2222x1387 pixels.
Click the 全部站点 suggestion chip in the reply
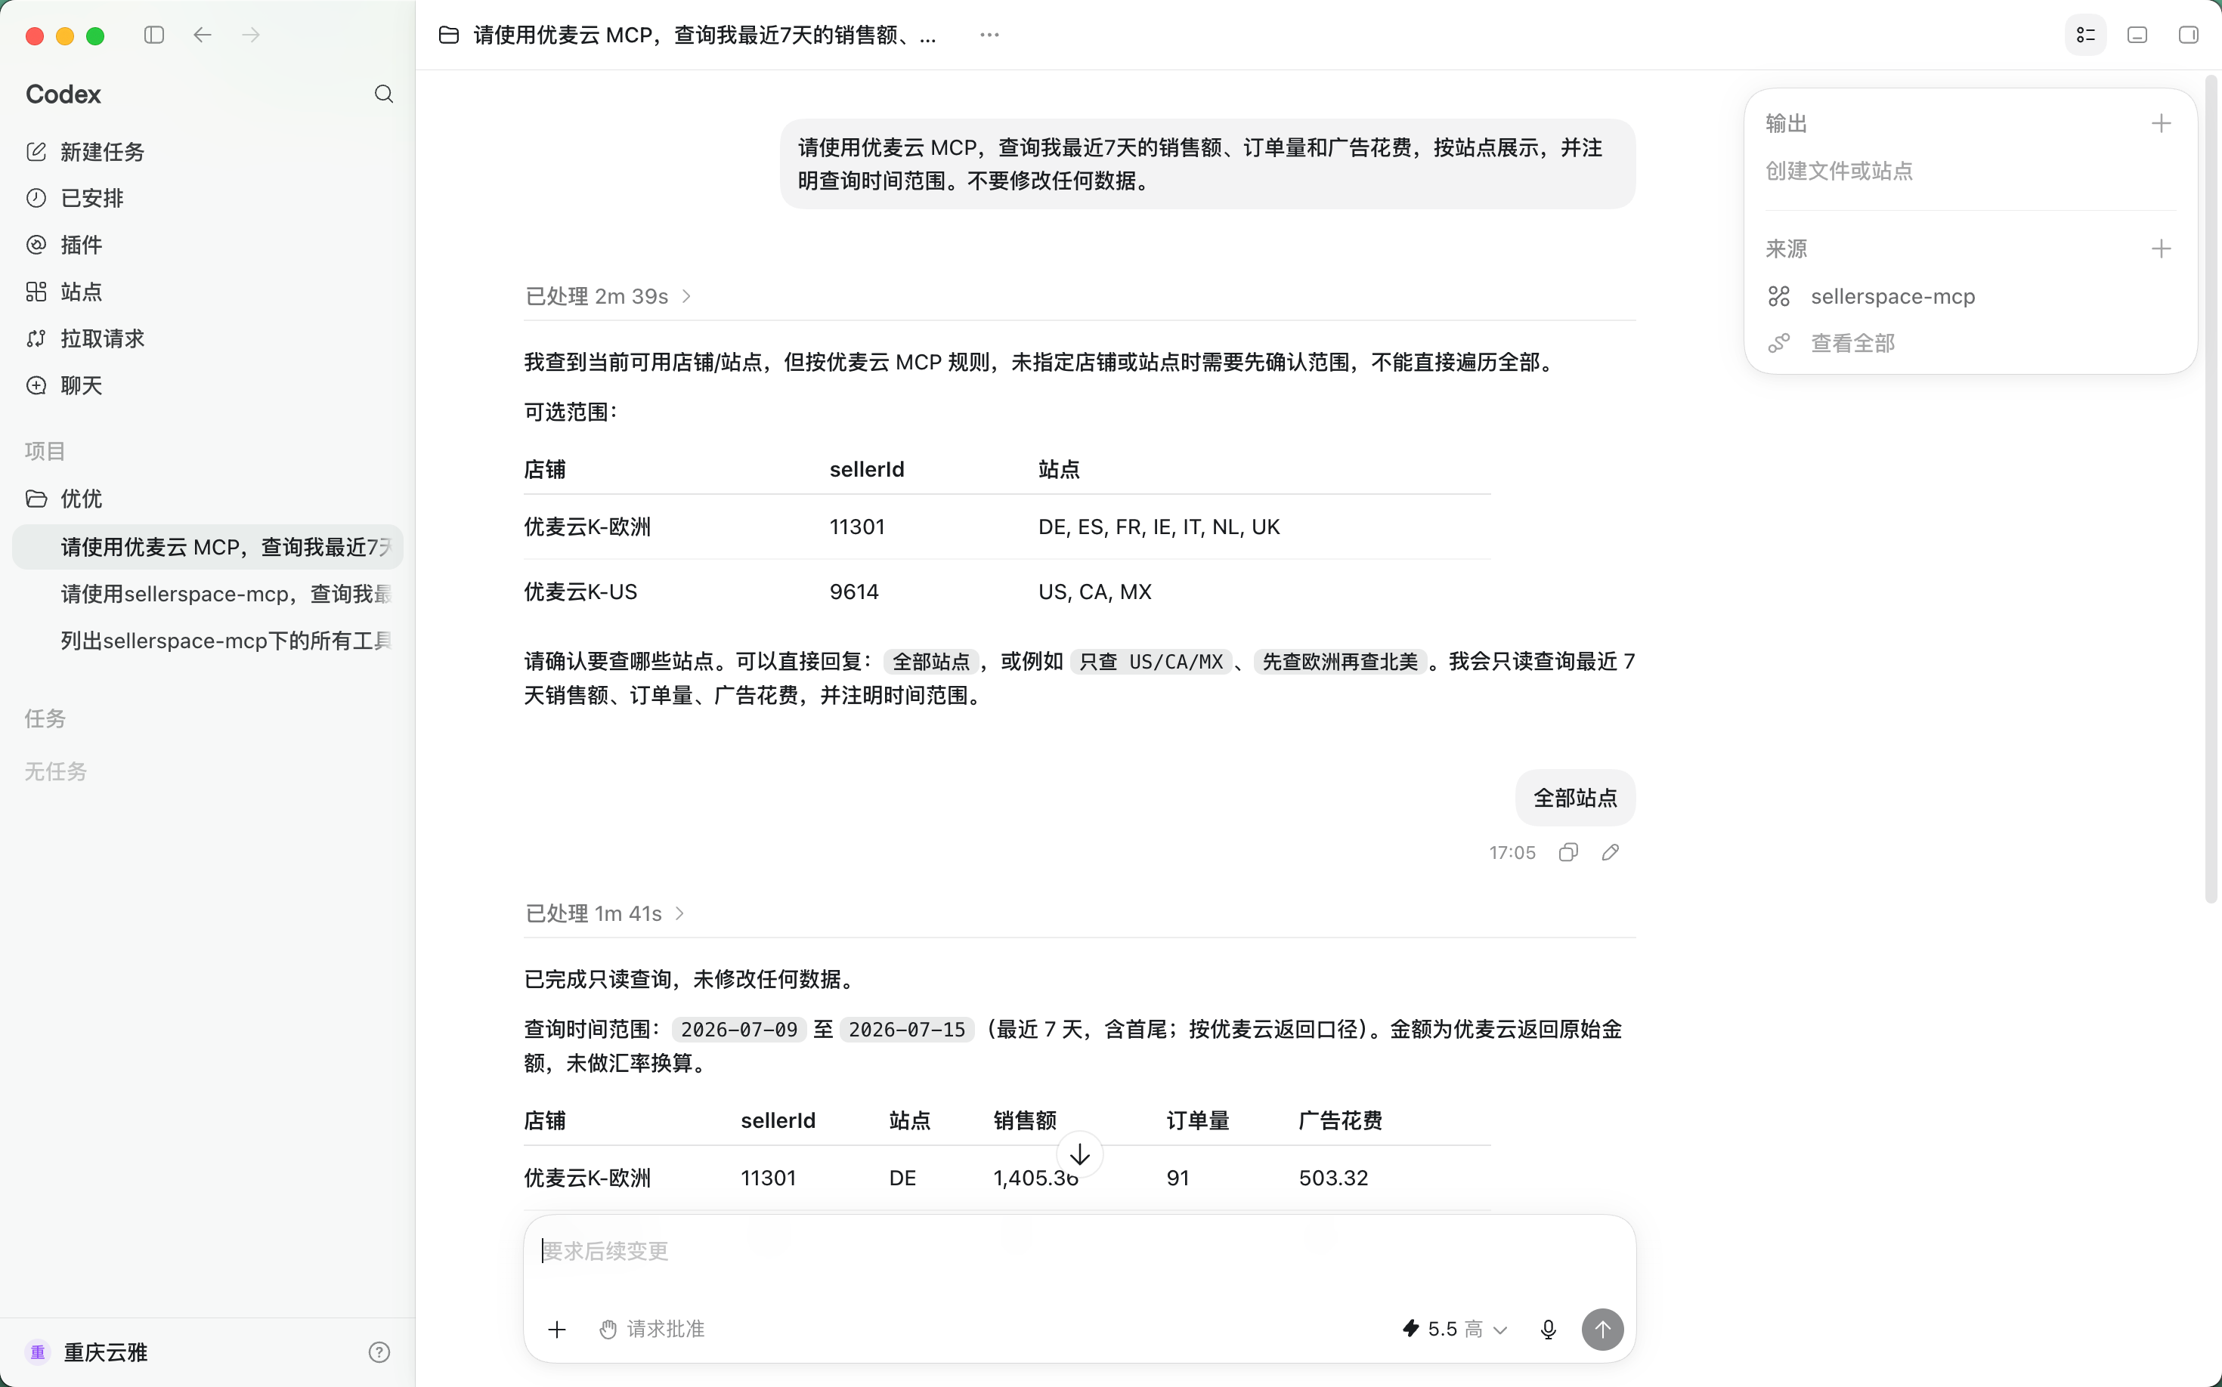point(932,662)
